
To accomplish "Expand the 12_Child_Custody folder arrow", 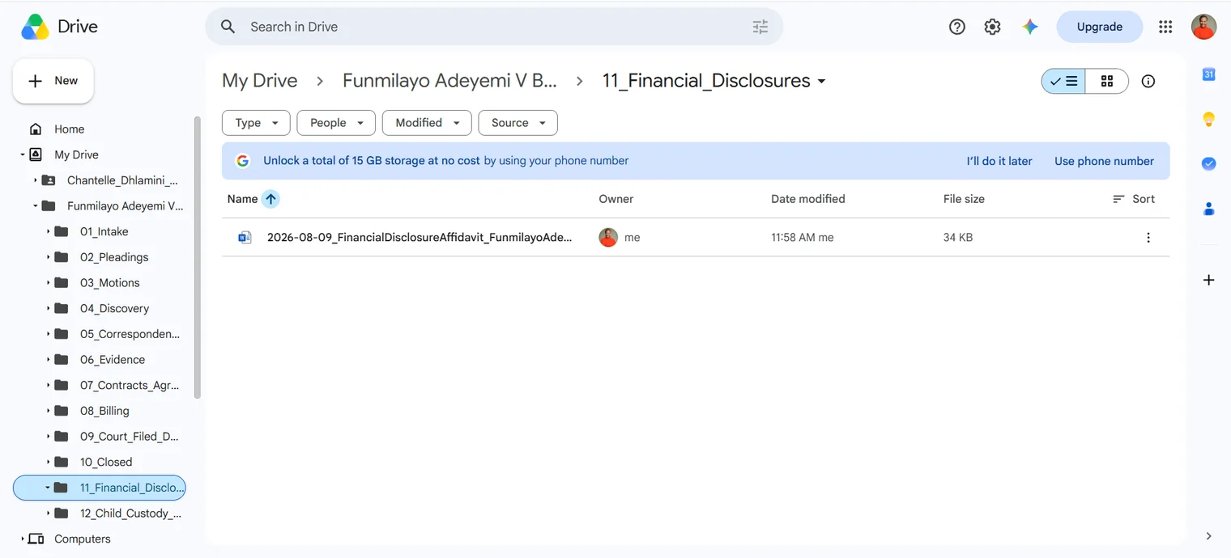I will (49, 514).
